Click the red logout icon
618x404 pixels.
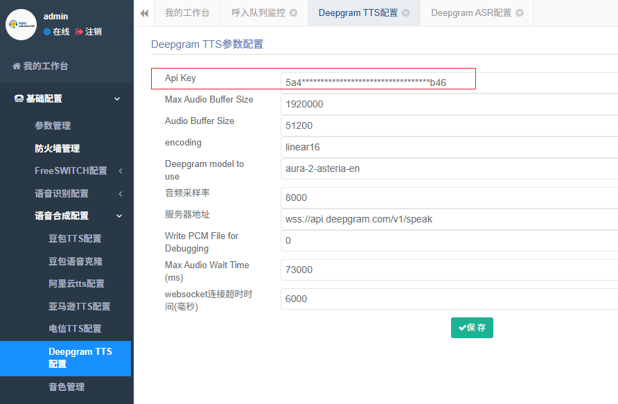[79, 32]
